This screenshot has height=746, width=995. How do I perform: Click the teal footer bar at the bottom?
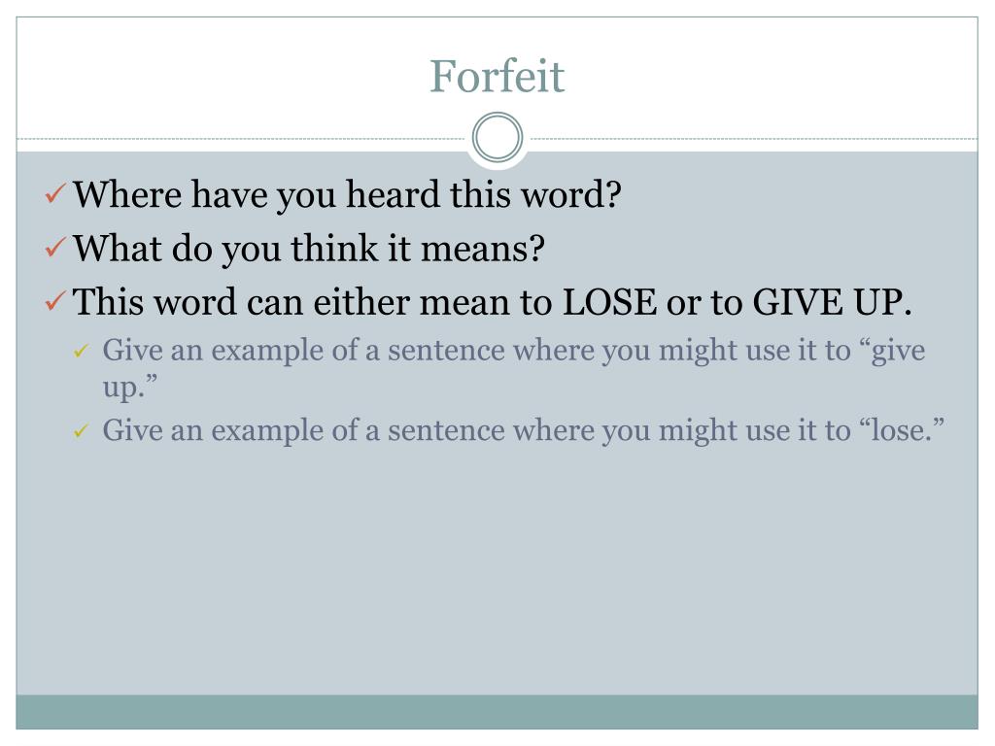[x=497, y=712]
